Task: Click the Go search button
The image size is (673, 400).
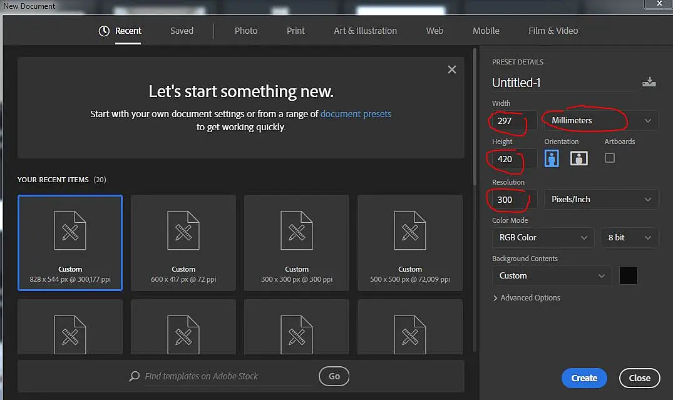Action: 334,376
